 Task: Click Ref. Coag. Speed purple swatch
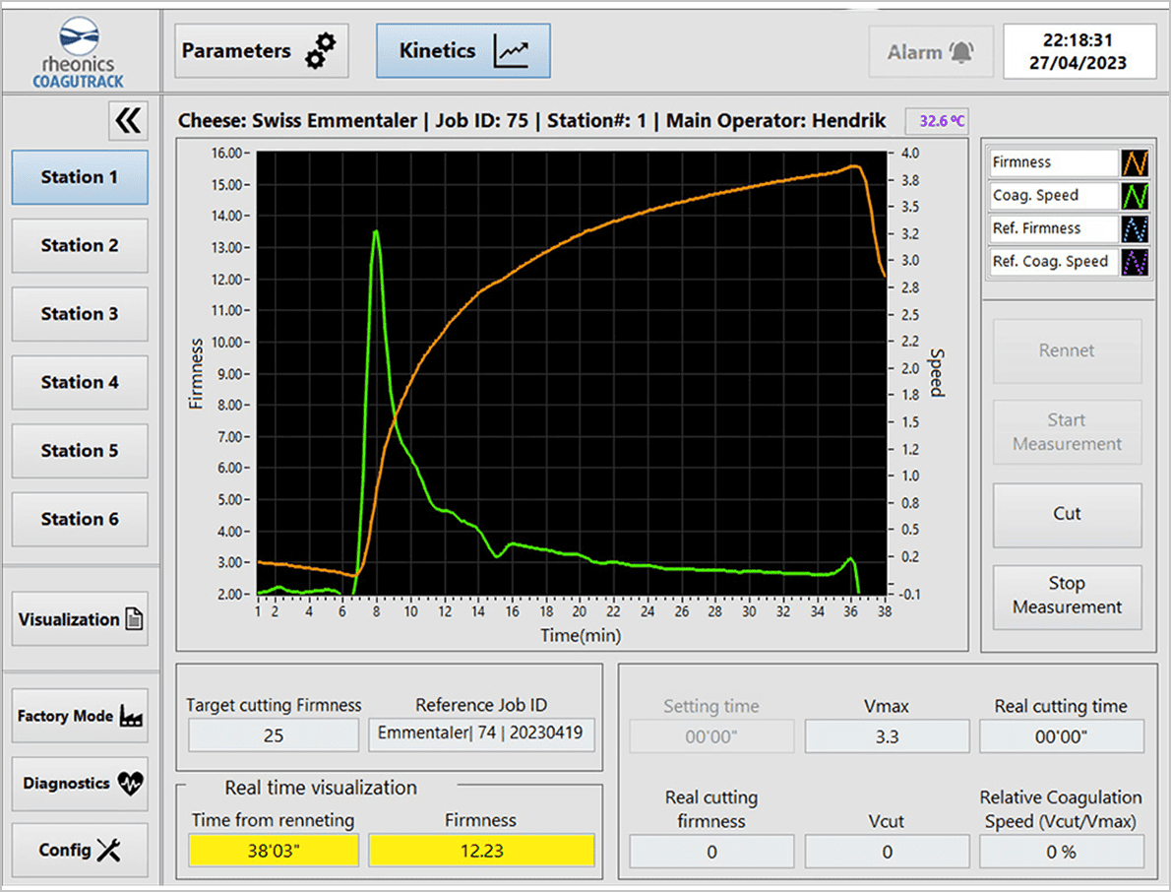pyautogui.click(x=1135, y=262)
